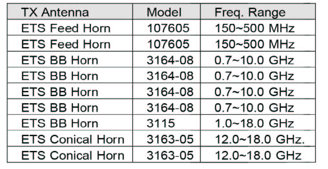
Task: Select the ETS BB Horn cell beside model 3115
Action: 60,123
